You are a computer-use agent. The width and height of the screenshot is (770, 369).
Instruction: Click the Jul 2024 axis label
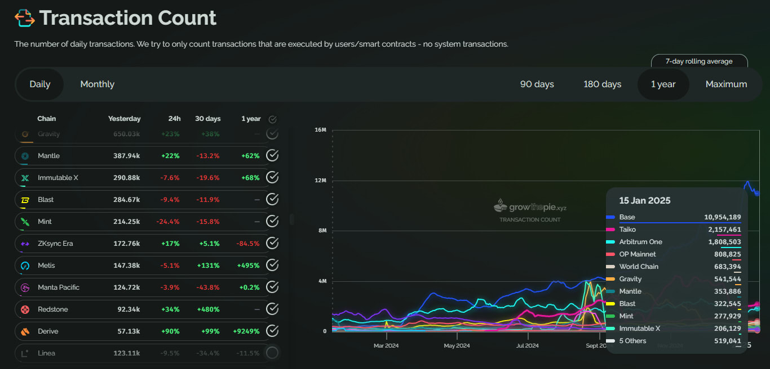(528, 345)
